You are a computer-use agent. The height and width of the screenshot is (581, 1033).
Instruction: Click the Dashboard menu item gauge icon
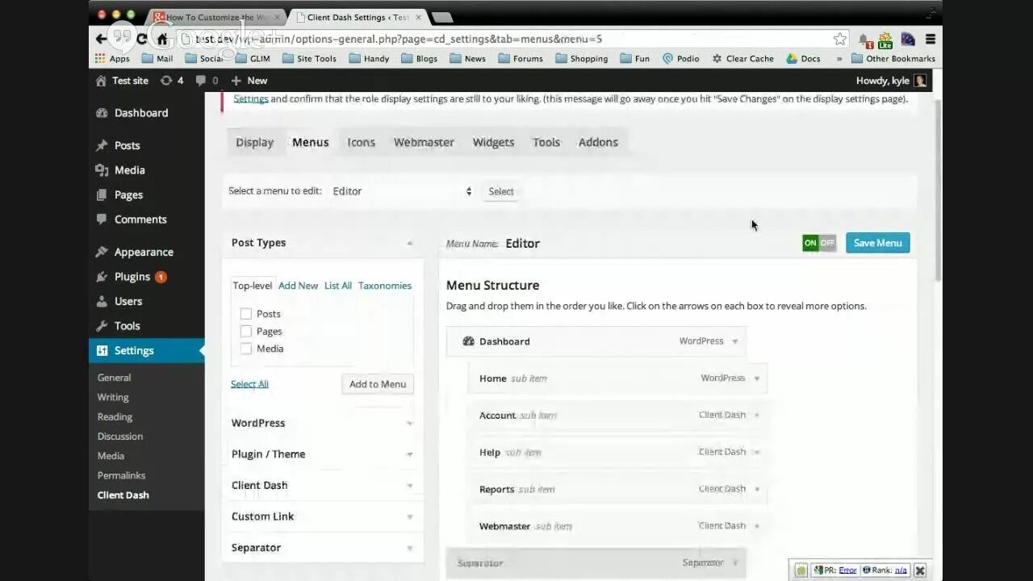pyautogui.click(x=468, y=341)
